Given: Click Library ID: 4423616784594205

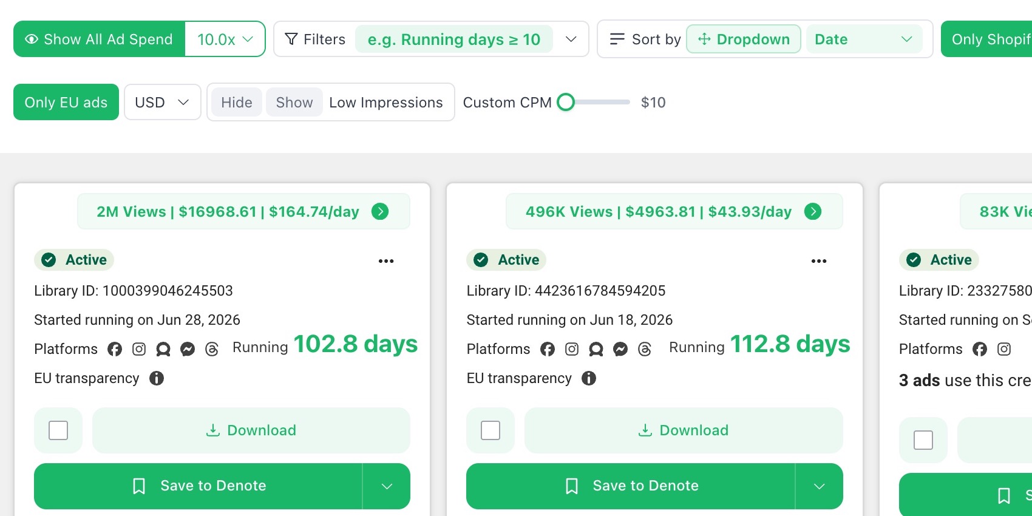Looking at the screenshot, I should click(566, 291).
